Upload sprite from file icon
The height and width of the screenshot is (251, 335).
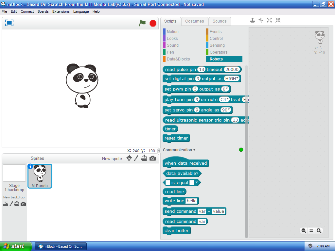144,158
